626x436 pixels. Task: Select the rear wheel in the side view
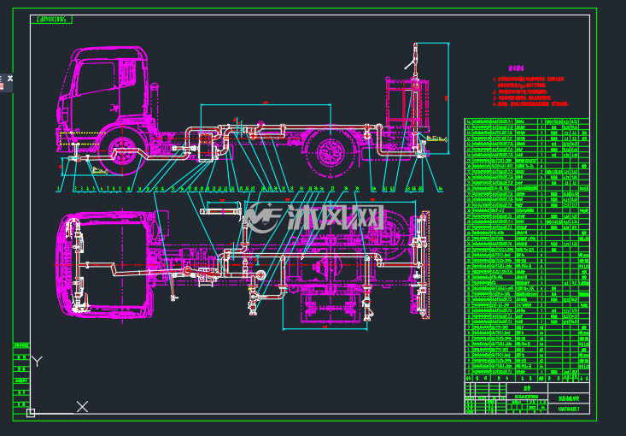331,153
